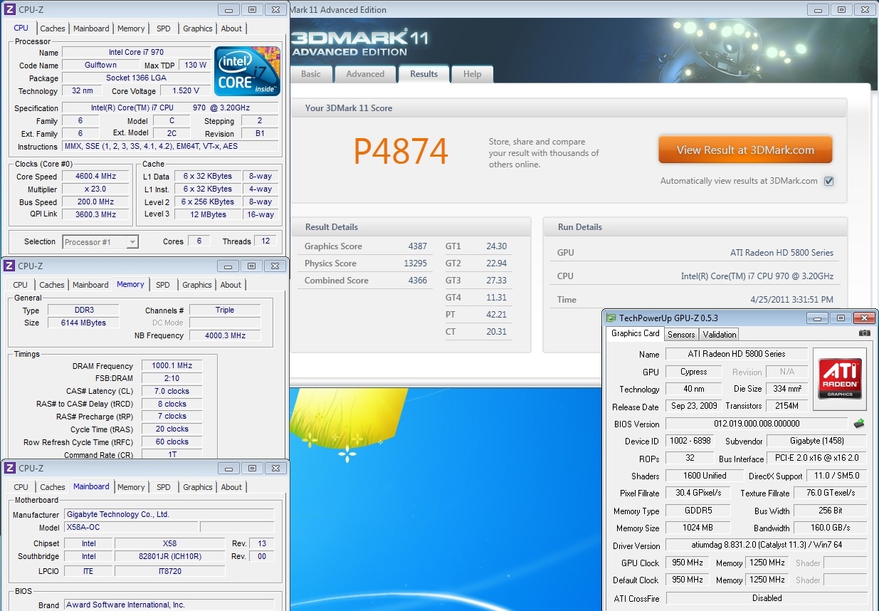Go to the Basic tab in 3DMark
879x611 pixels.
(x=311, y=74)
